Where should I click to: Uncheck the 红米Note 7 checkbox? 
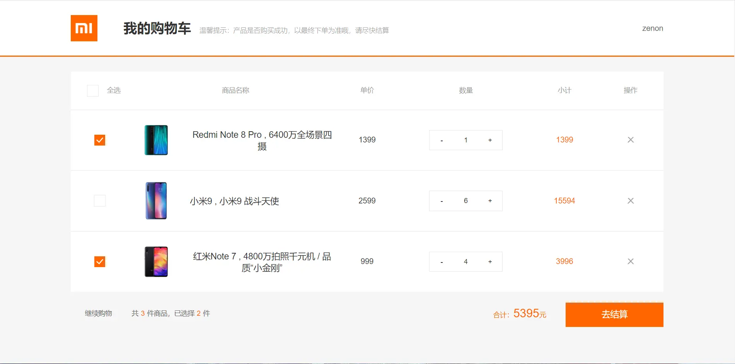tap(100, 262)
